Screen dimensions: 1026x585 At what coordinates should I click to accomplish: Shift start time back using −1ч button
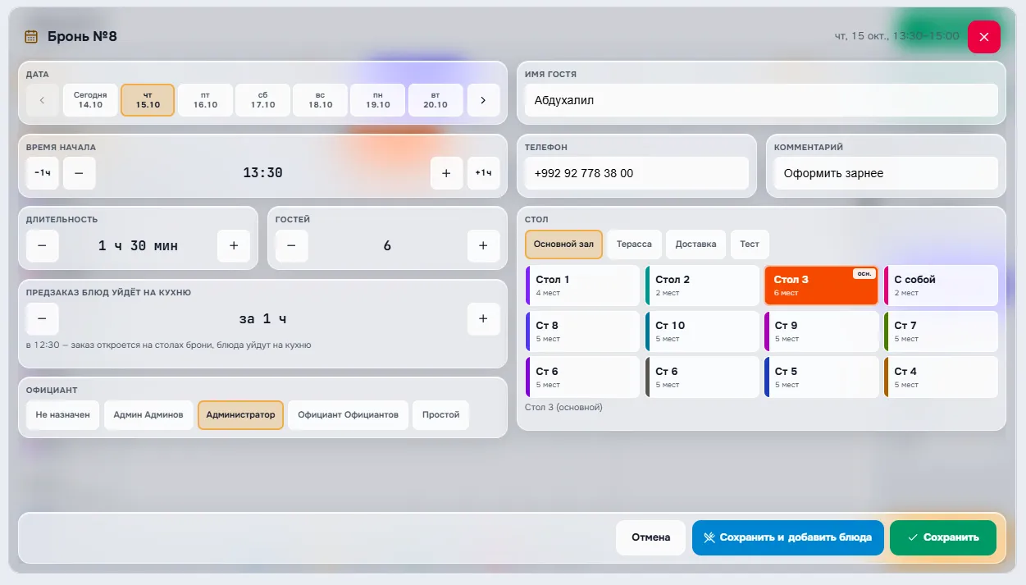coord(42,173)
